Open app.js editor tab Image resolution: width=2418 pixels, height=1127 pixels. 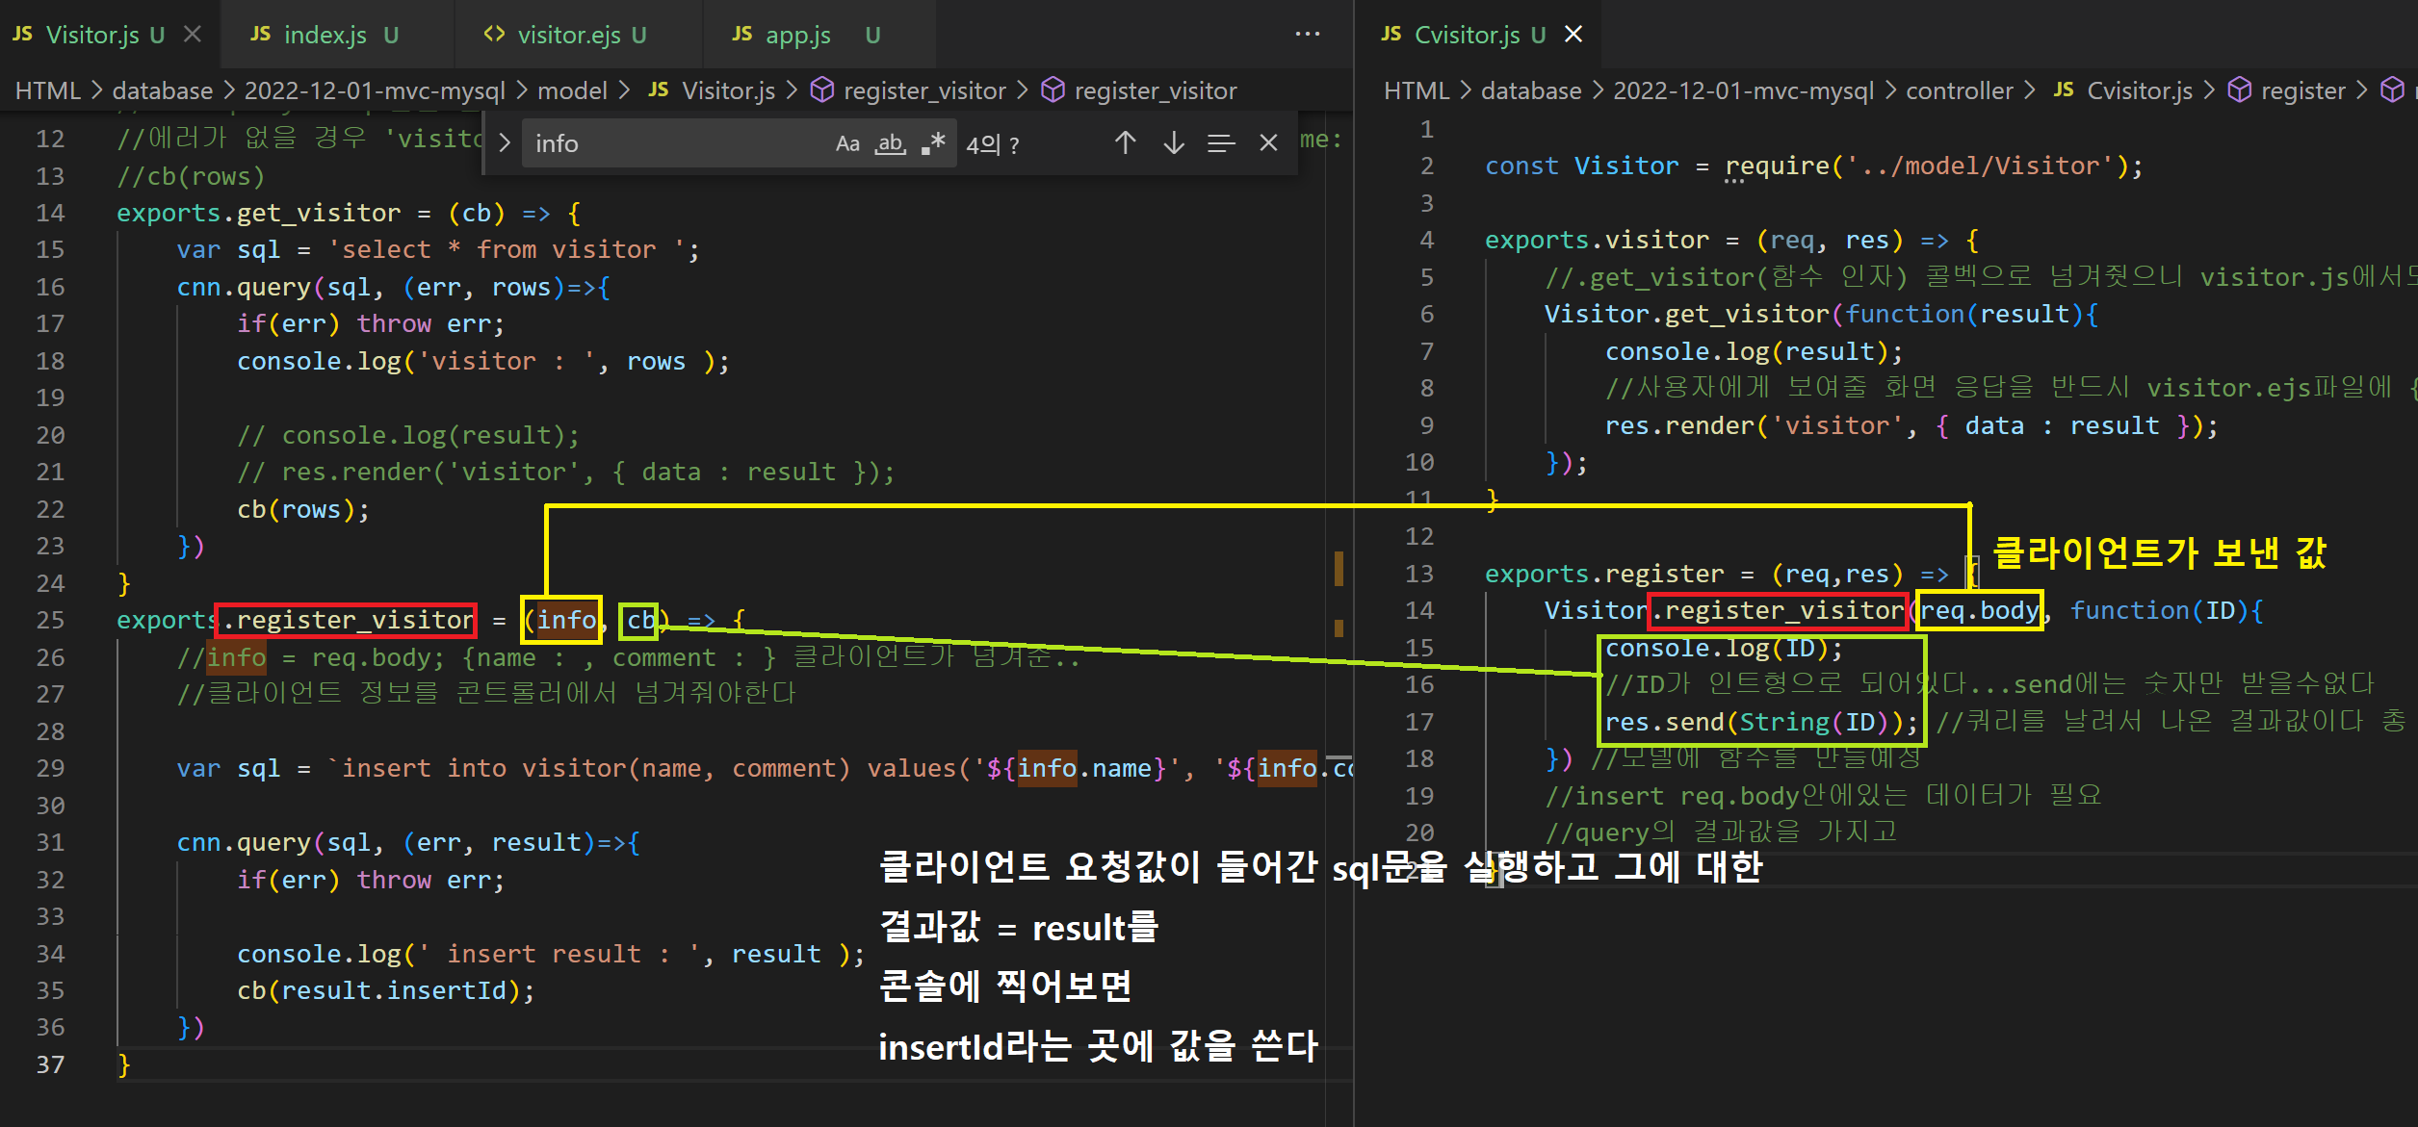point(797,35)
